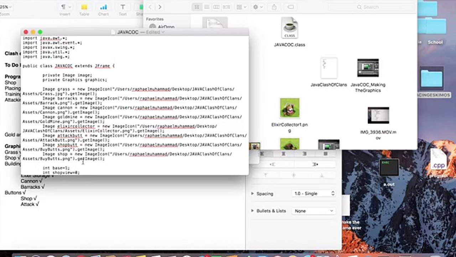This screenshot has width=456, height=257.
Task: Justify text in Pages format panel
Action: click(x=325, y=153)
